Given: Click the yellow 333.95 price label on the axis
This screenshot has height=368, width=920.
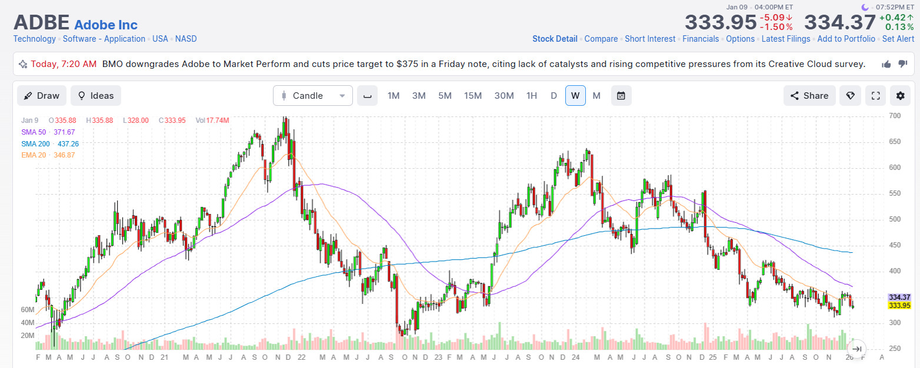Looking at the screenshot, I should [899, 306].
